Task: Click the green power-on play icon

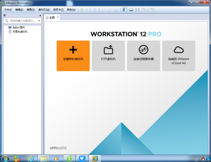Action: [82, 9]
